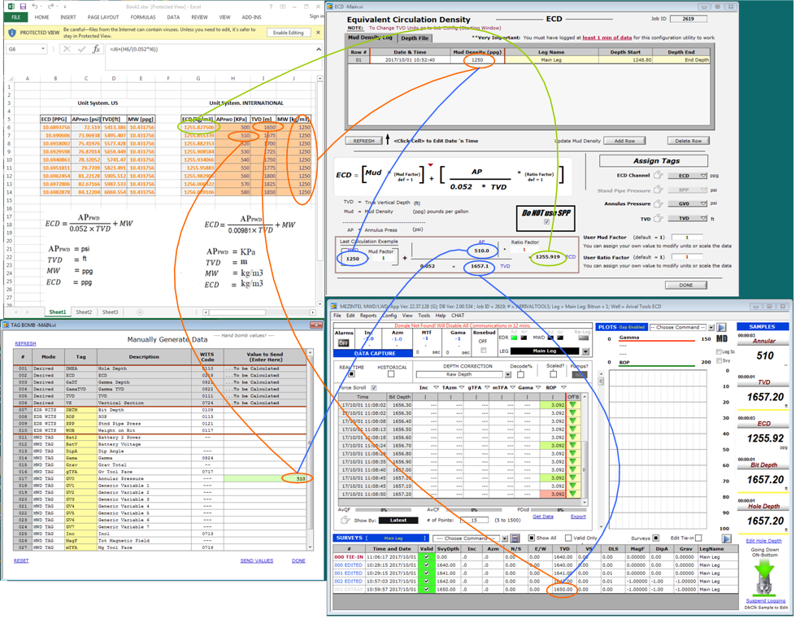Open the PAGE LAYOUT ribbon tab in Excel
This screenshot has height=619, width=800.
click(103, 17)
